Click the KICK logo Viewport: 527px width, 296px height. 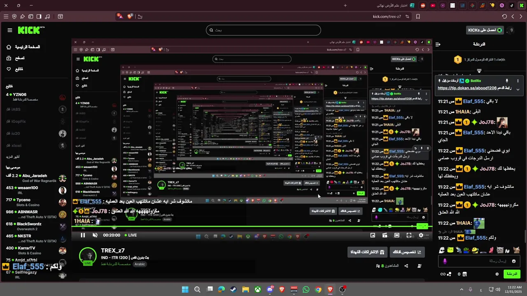tap(31, 30)
